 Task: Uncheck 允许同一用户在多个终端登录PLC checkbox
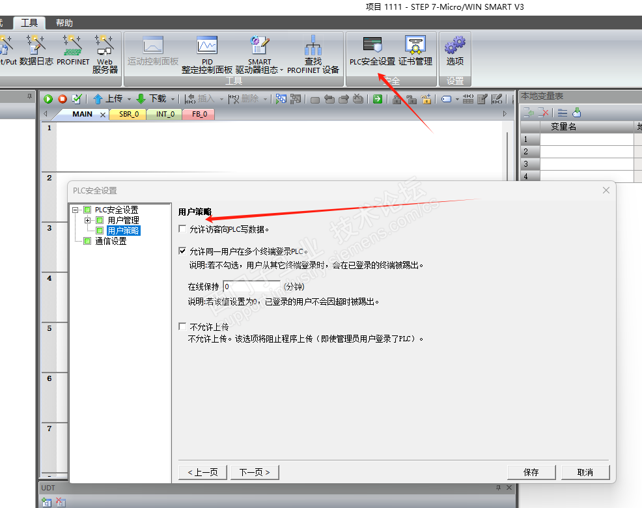click(182, 251)
